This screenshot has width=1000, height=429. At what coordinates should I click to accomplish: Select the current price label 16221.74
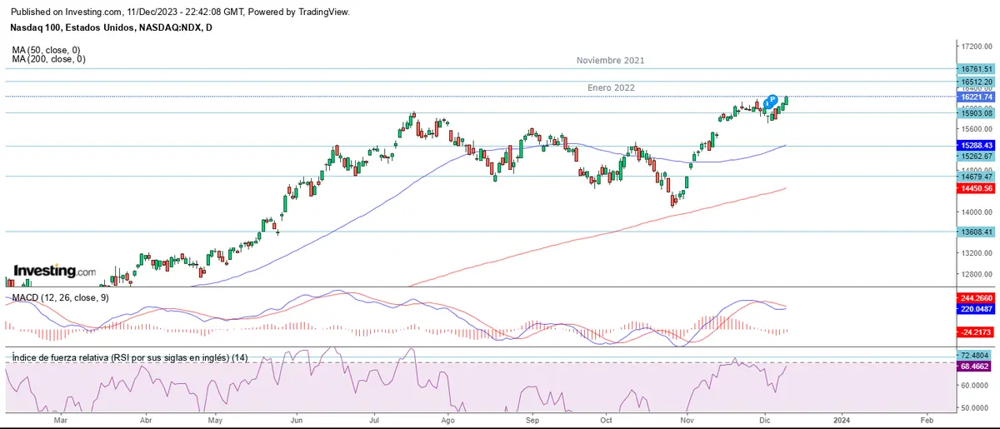(977, 97)
